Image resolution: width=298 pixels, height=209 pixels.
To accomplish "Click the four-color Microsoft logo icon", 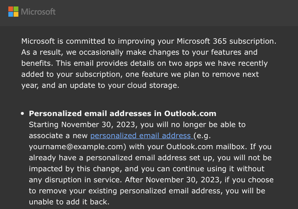I will 13,12.
